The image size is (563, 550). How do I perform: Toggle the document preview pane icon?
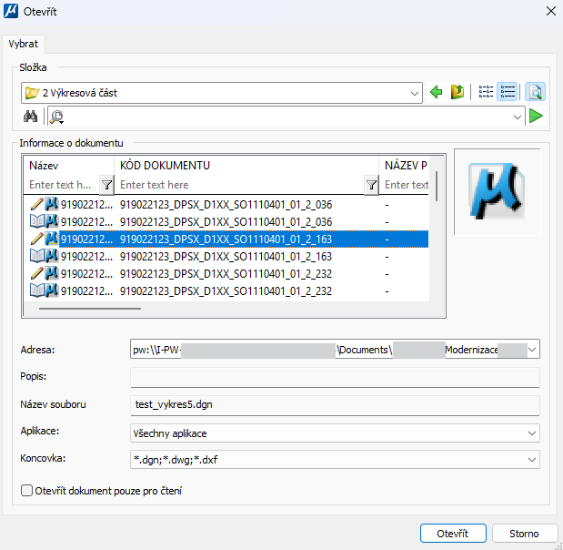click(535, 92)
